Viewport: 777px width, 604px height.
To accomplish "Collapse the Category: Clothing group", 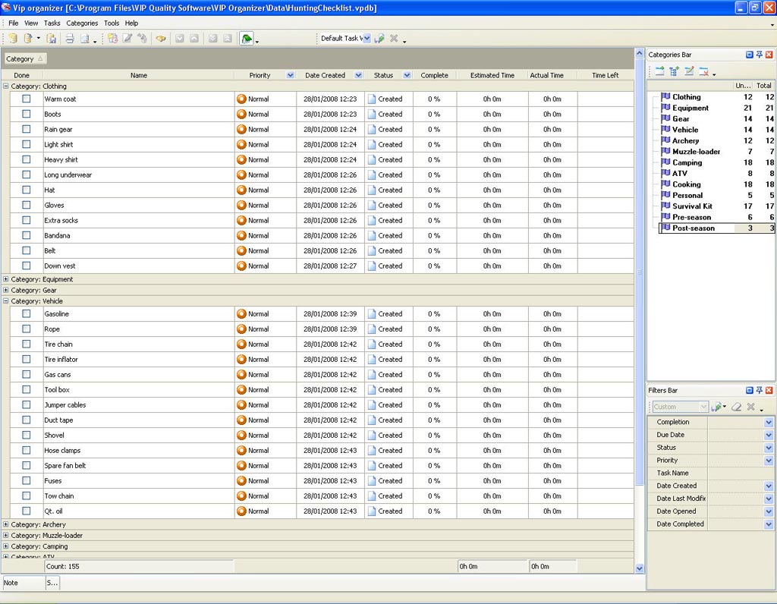I will 6,87.
